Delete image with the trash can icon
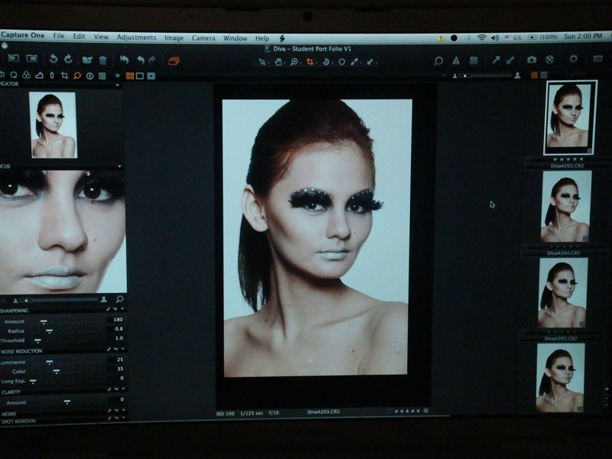This screenshot has width=612, height=459. point(103,60)
